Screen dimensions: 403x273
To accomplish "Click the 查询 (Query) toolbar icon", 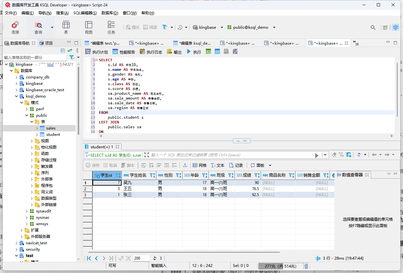I will [38, 27].
